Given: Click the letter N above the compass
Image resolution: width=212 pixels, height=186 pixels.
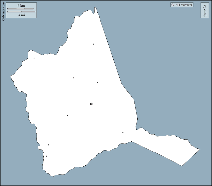Looking at the screenshot, I should pos(205,6).
